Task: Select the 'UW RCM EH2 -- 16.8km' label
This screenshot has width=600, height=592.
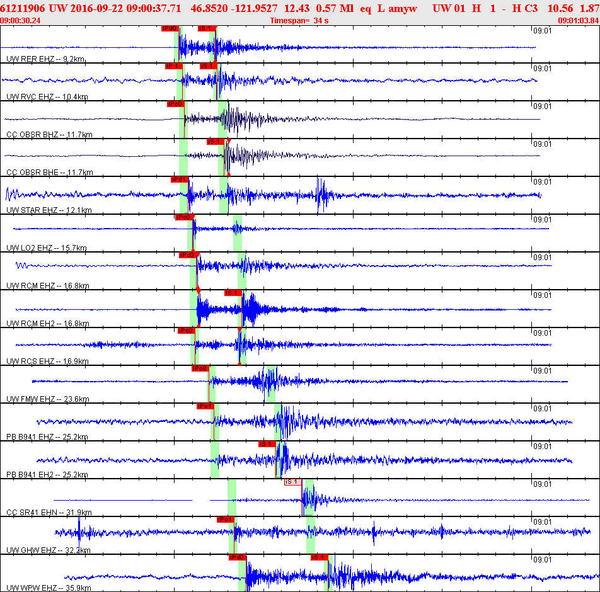Action: [47, 324]
